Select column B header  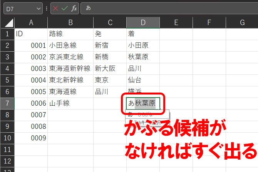pyautogui.click(x=70, y=23)
